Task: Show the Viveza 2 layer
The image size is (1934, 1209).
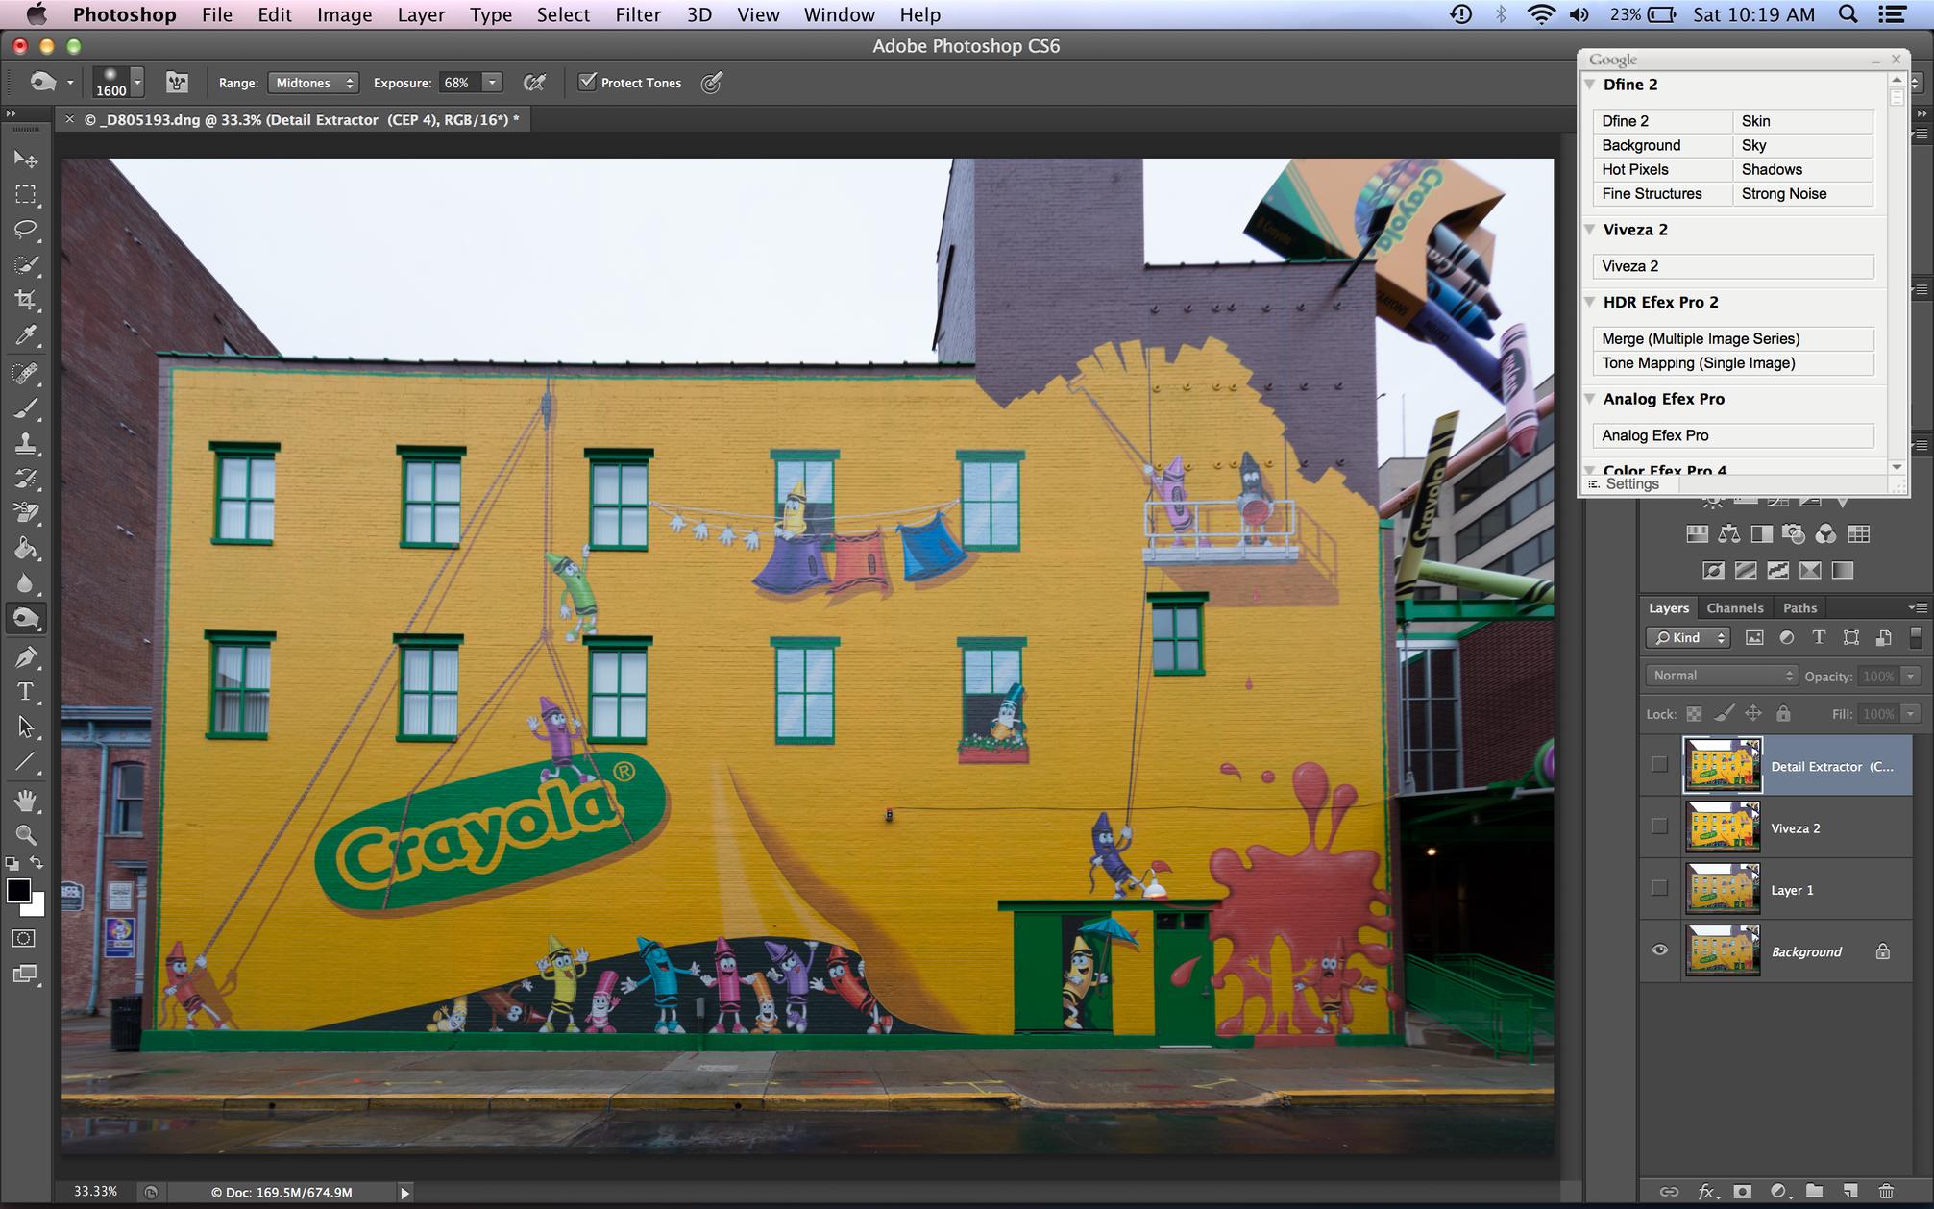Action: (x=1659, y=827)
